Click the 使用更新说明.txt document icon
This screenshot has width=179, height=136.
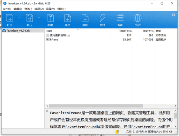pyautogui.click(x=48, y=35)
